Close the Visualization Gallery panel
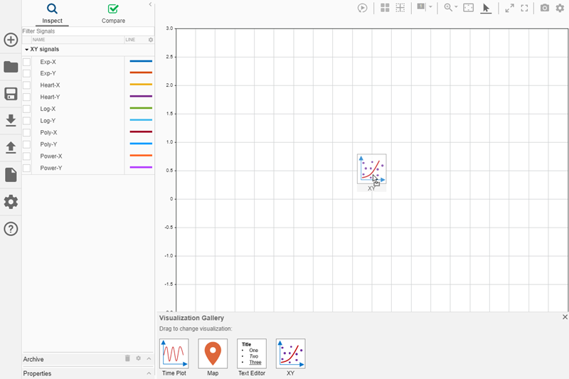 click(565, 317)
